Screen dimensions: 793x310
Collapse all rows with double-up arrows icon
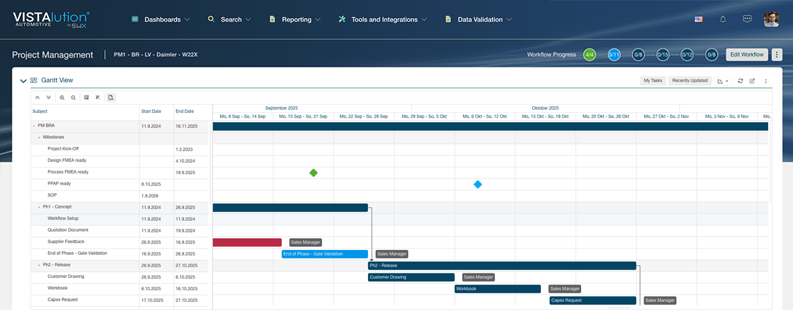[x=37, y=97]
